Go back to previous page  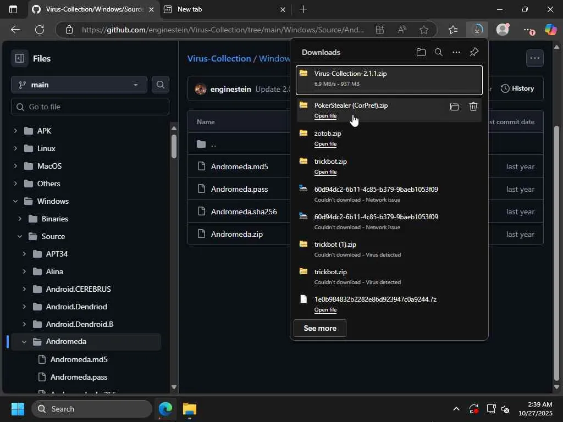15,30
